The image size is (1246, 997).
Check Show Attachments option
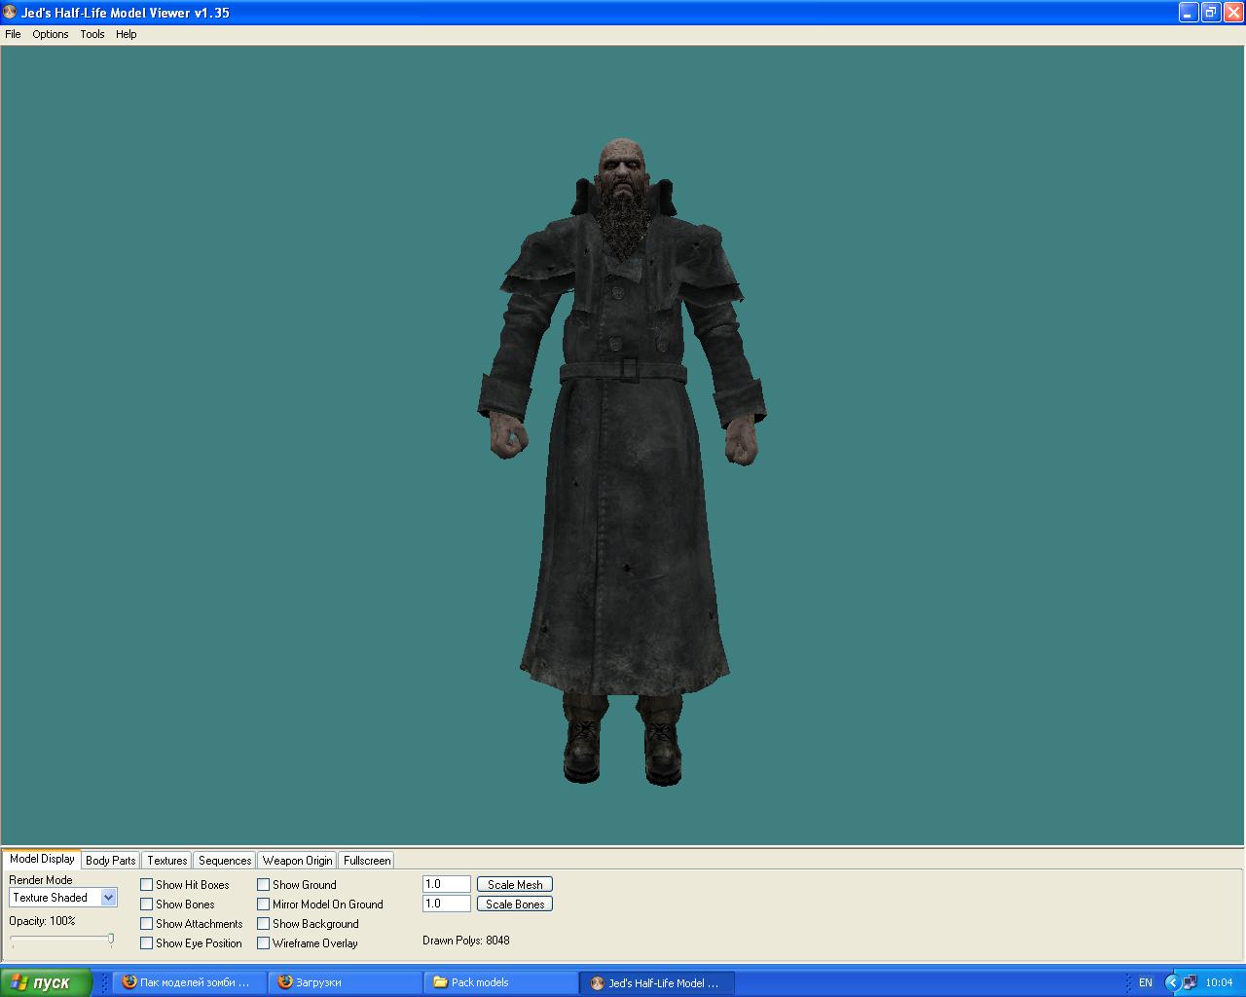click(x=147, y=924)
